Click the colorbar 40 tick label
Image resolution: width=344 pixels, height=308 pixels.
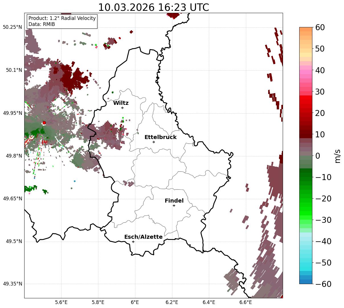pos(319,70)
